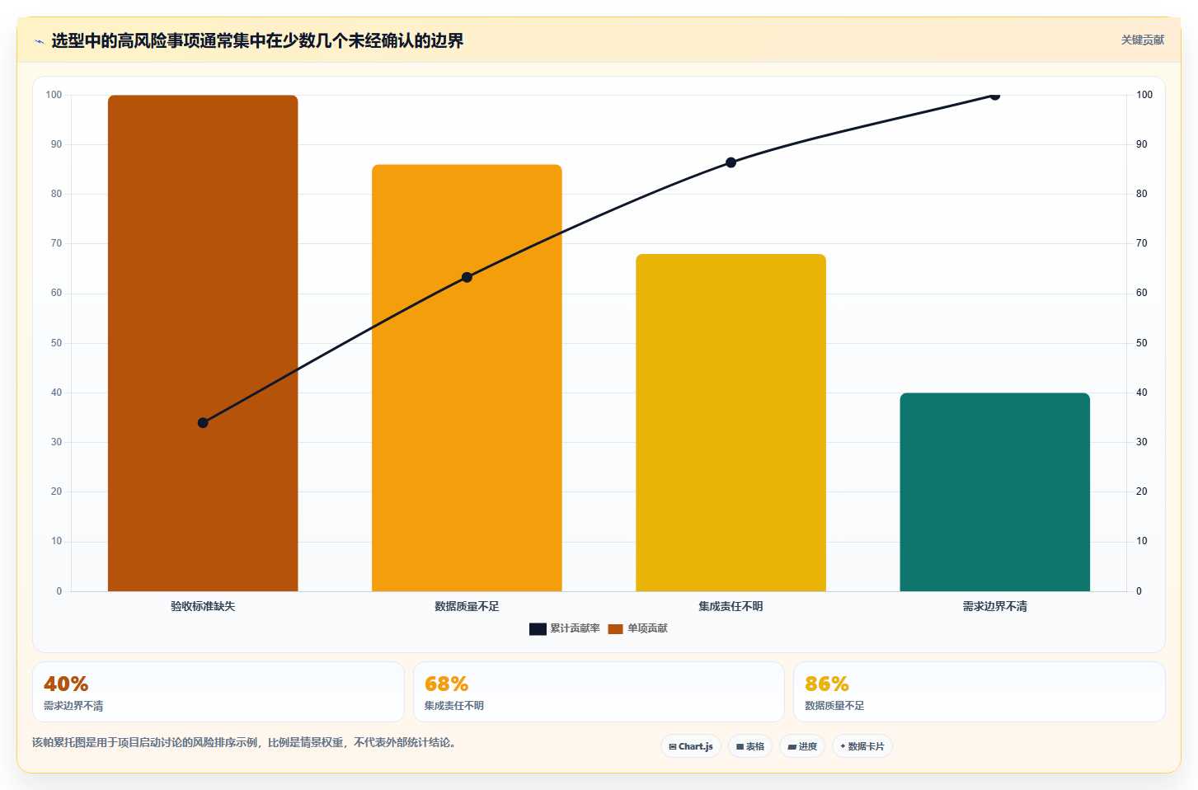Click the 进度 tag icon
This screenshot has width=1198, height=790.
click(x=792, y=747)
